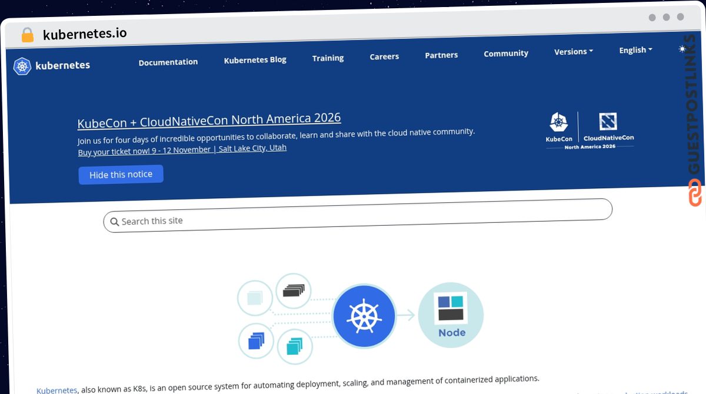706x394 pixels.
Task: Click the Hide this notice button
Action: [121, 175]
